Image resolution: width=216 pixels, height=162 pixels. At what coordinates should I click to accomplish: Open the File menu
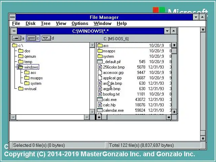coord(16,24)
